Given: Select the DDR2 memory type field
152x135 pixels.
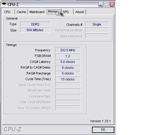Looking at the screenshot, I should 35,24.
